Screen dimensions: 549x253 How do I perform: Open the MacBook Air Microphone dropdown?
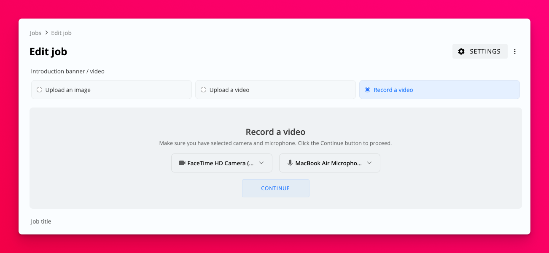pyautogui.click(x=328, y=163)
